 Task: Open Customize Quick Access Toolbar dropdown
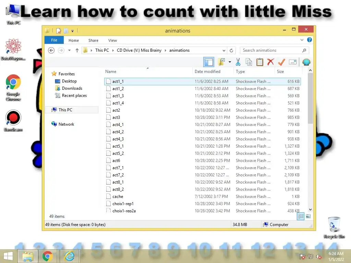[73, 31]
